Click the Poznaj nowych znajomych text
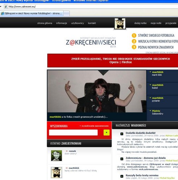178x180 pixels. [x=156, y=47]
